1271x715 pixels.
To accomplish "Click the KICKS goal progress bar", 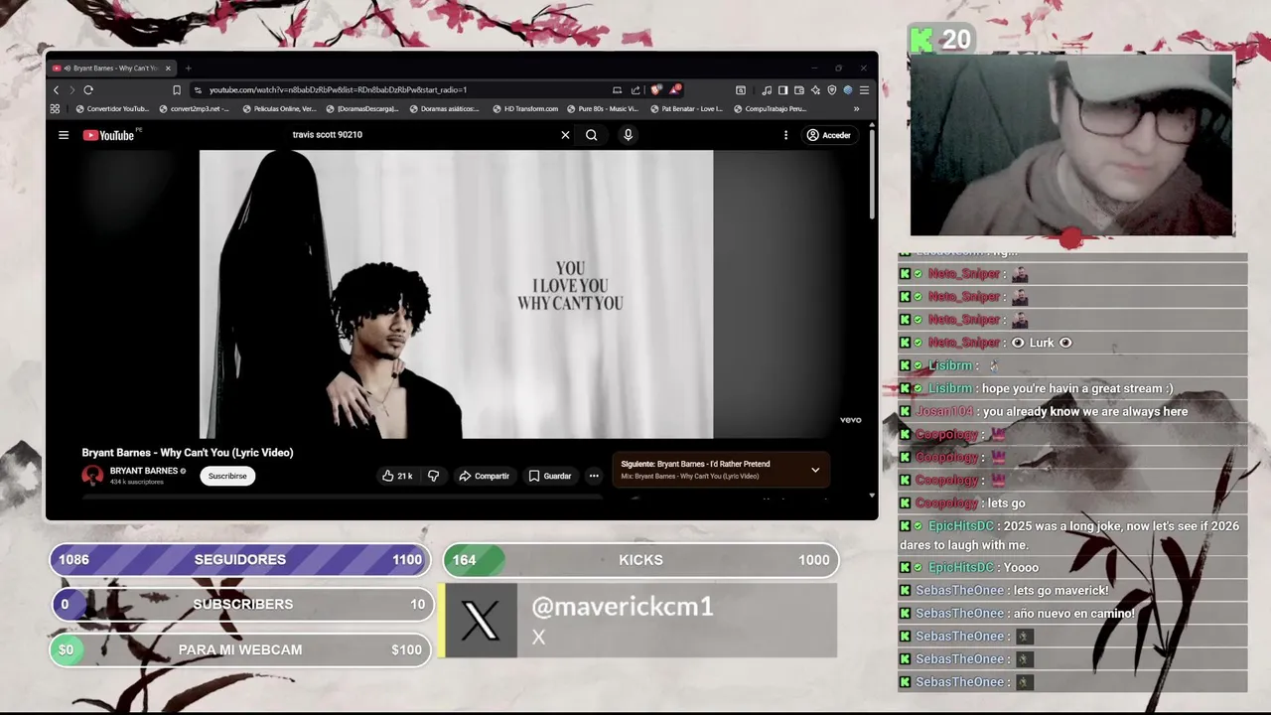I will pos(641,560).
